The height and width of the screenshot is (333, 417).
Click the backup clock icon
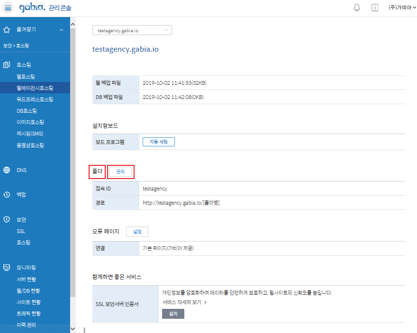(x=7, y=195)
